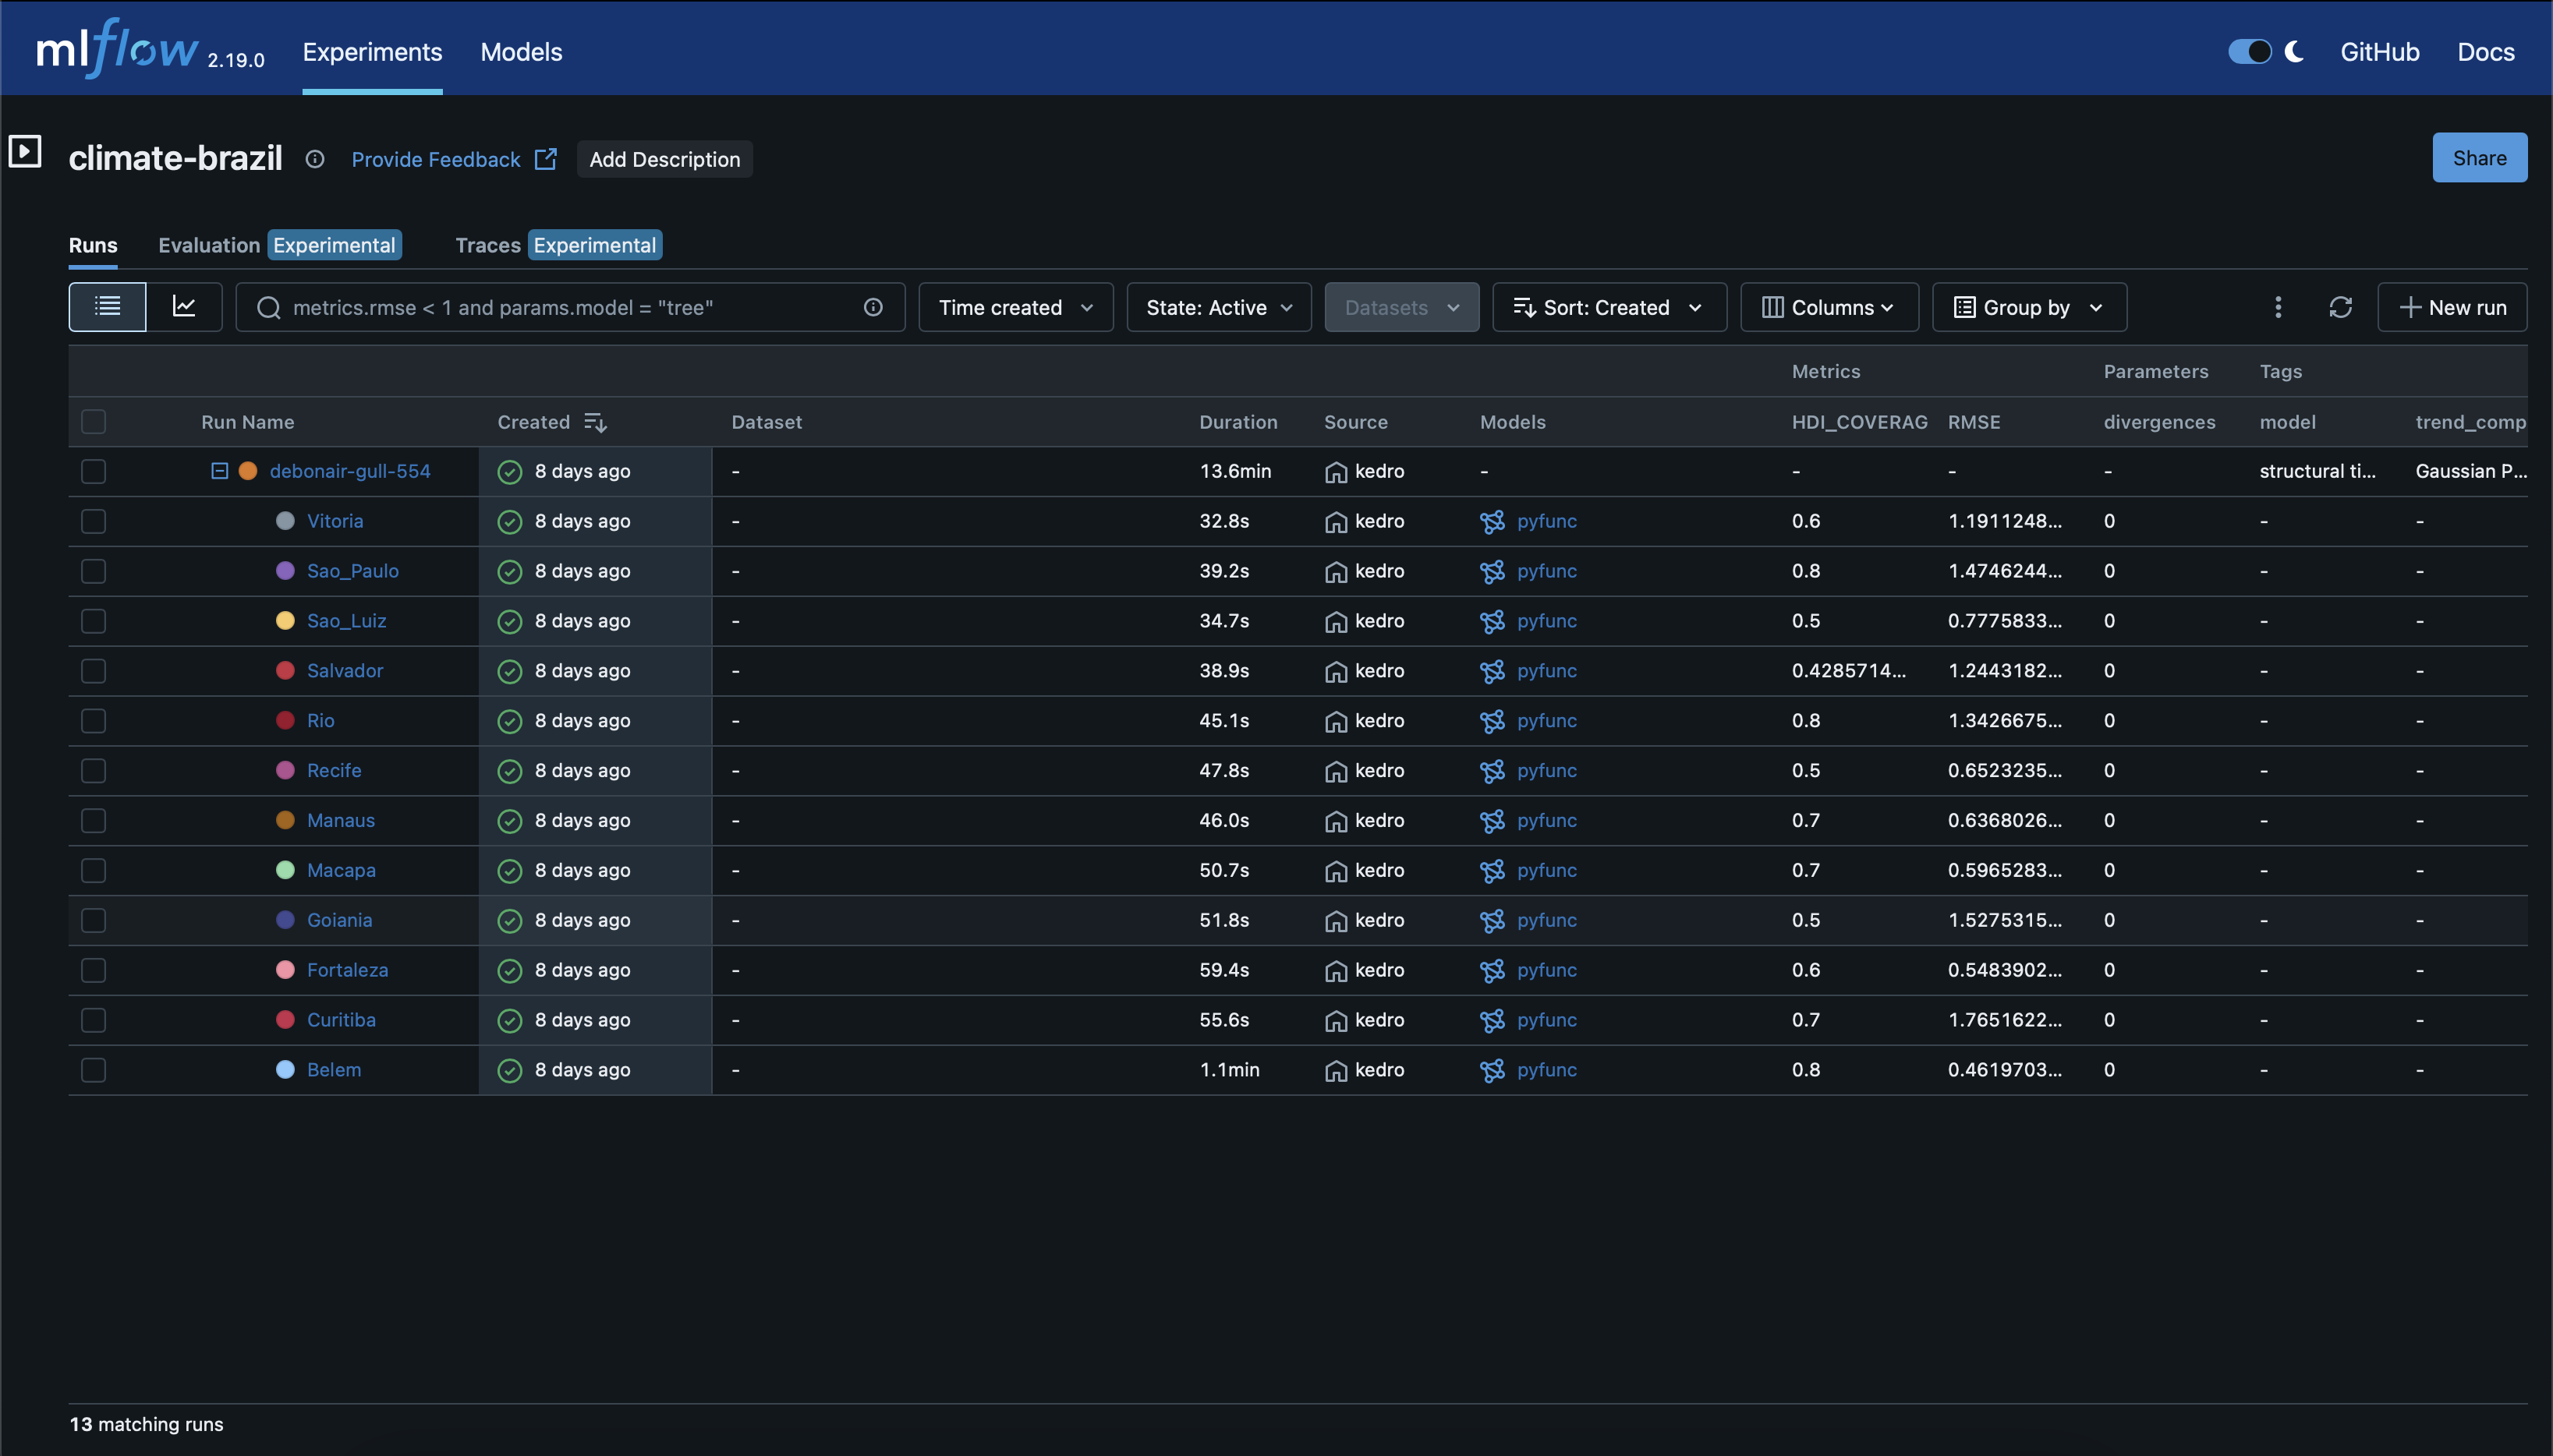2553x1456 pixels.
Task: Click Add Description button
Action: point(664,159)
